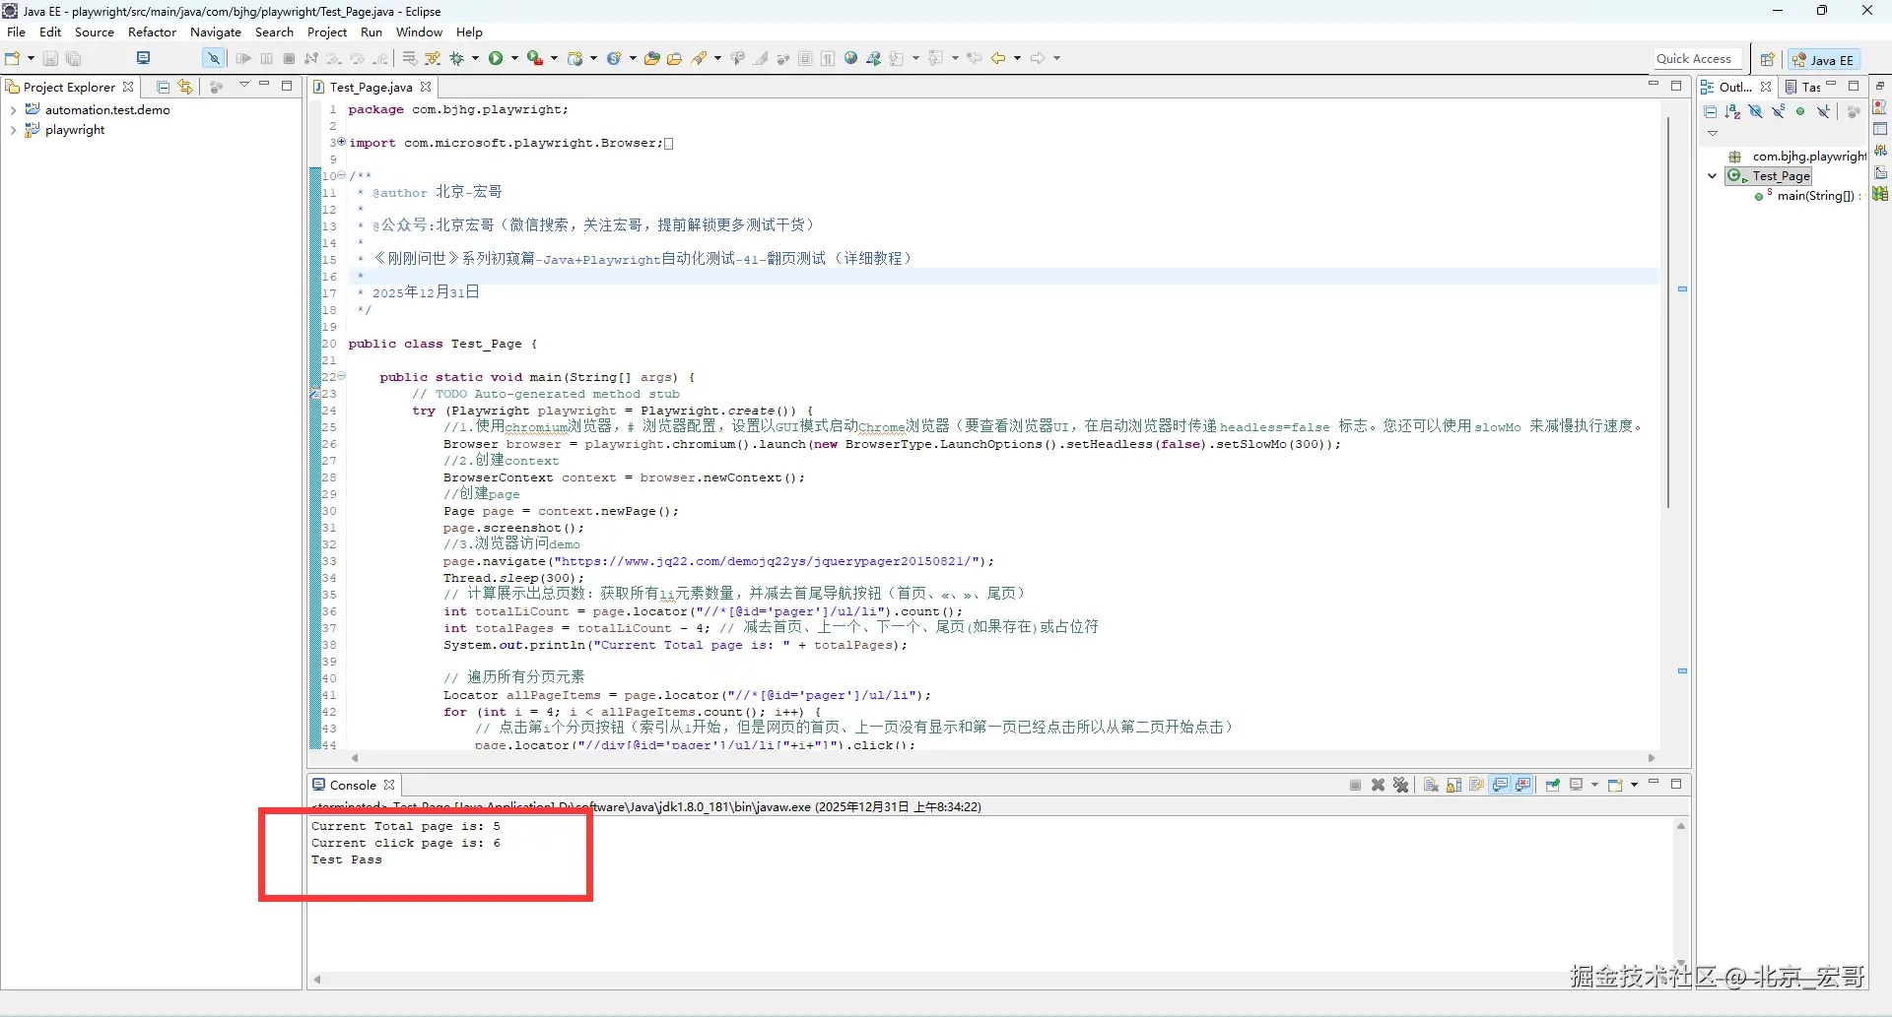The image size is (1892, 1017).
Task: Click Pin Console icon
Action: pos(1553,785)
